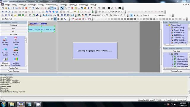
Task: Click the green padlock icon
Action: coord(93,12)
